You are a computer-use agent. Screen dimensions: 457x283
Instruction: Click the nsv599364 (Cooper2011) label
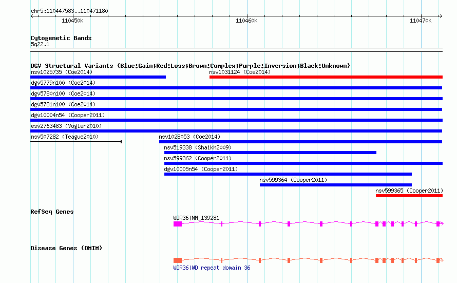[293, 180]
